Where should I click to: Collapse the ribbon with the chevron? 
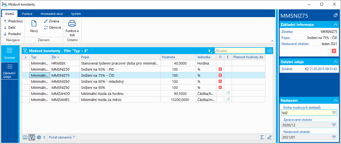click(x=272, y=41)
